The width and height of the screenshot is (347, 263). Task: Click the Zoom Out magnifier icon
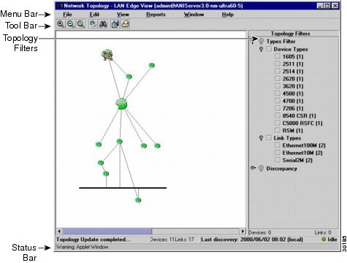(x=71, y=24)
